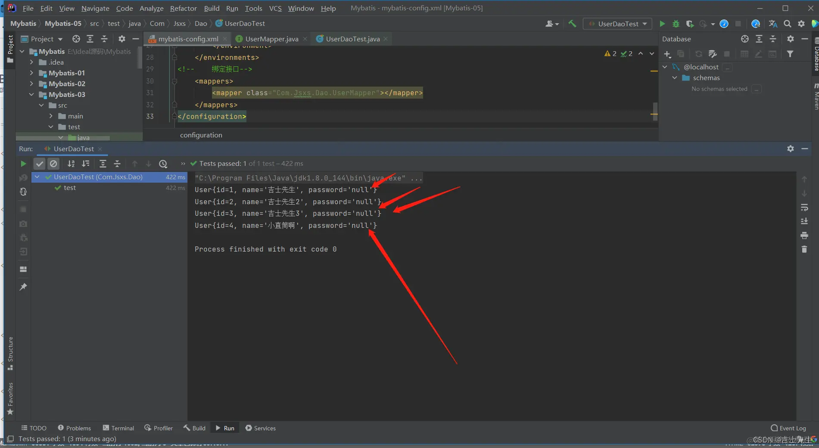Screen dimensions: 819x448
Task: Expand the .idea folder
Action: [31, 62]
